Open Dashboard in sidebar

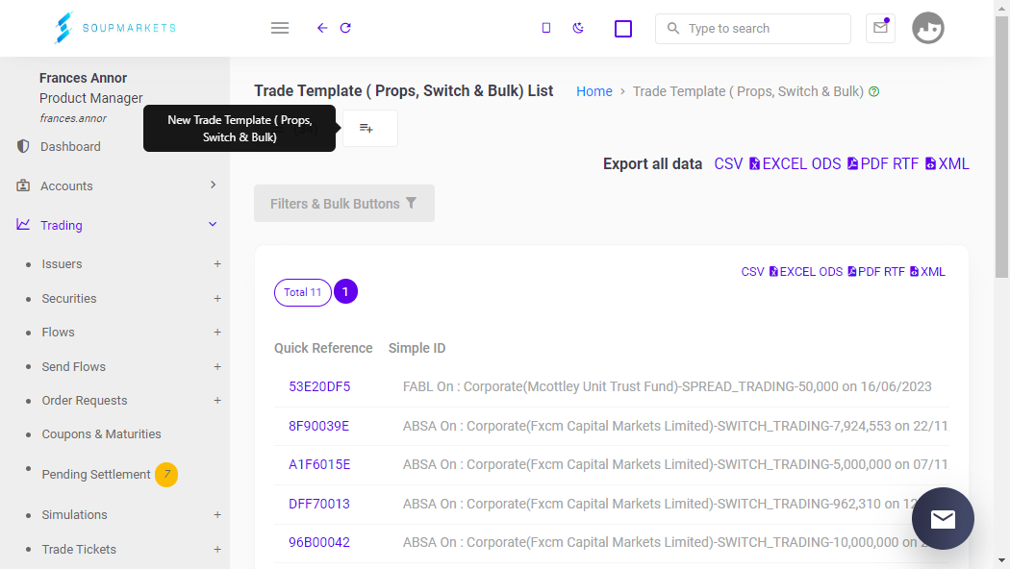(70, 147)
